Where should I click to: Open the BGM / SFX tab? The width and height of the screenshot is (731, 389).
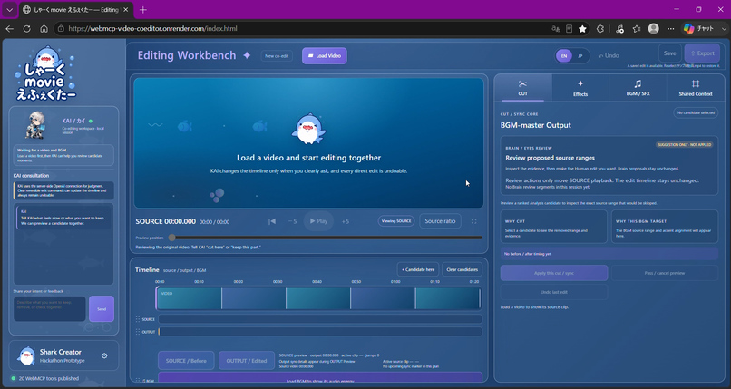pos(638,88)
